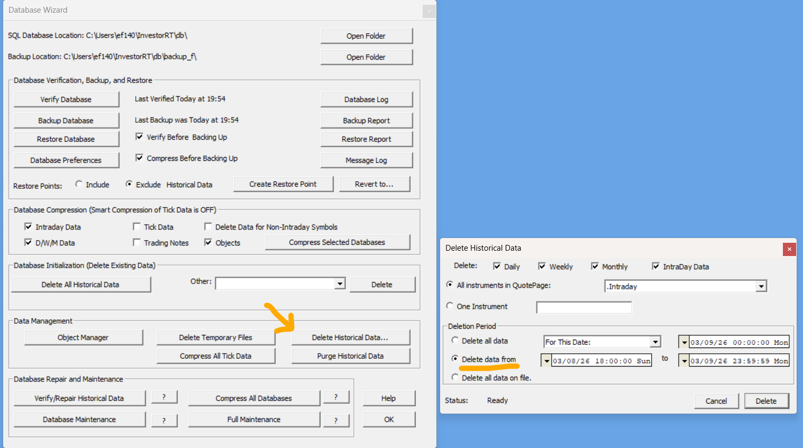This screenshot has height=448, width=803.
Task: Select the Include restore points radio button
Action: [x=79, y=184]
